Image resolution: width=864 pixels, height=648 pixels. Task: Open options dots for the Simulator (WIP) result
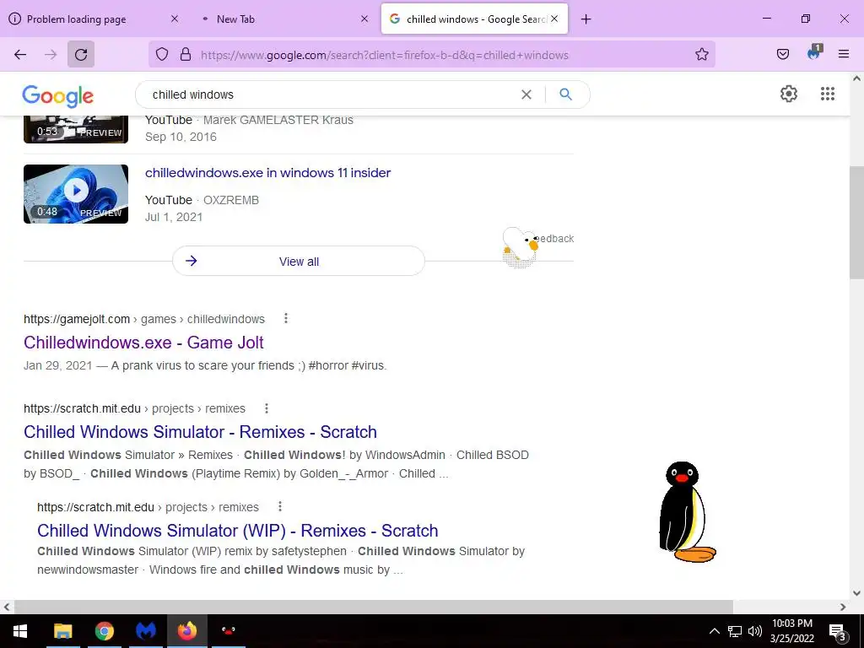pos(280,506)
